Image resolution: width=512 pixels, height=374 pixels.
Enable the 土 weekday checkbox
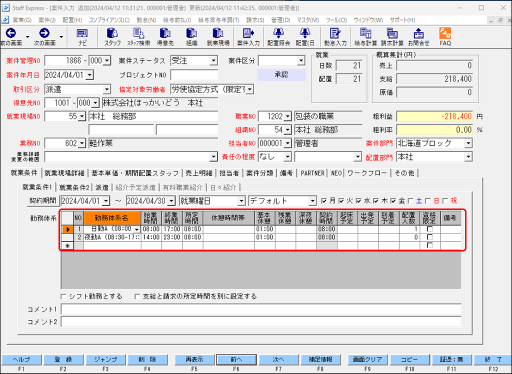click(410, 200)
